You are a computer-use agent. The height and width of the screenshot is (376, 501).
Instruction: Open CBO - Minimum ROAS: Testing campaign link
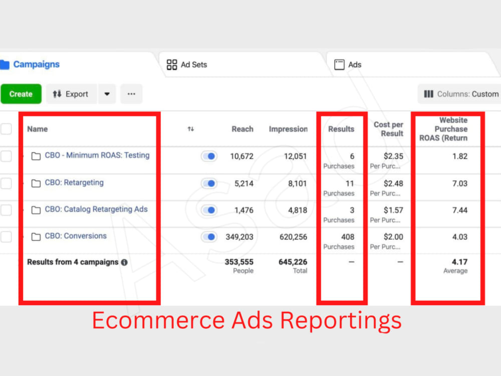click(x=97, y=155)
